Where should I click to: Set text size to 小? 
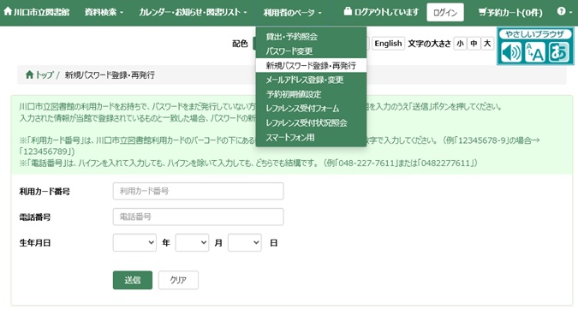460,44
